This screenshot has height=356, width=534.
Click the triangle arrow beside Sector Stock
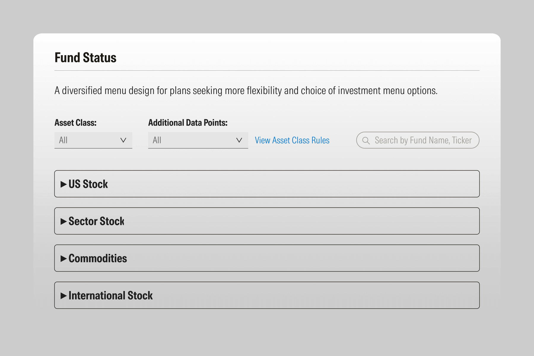tap(63, 221)
